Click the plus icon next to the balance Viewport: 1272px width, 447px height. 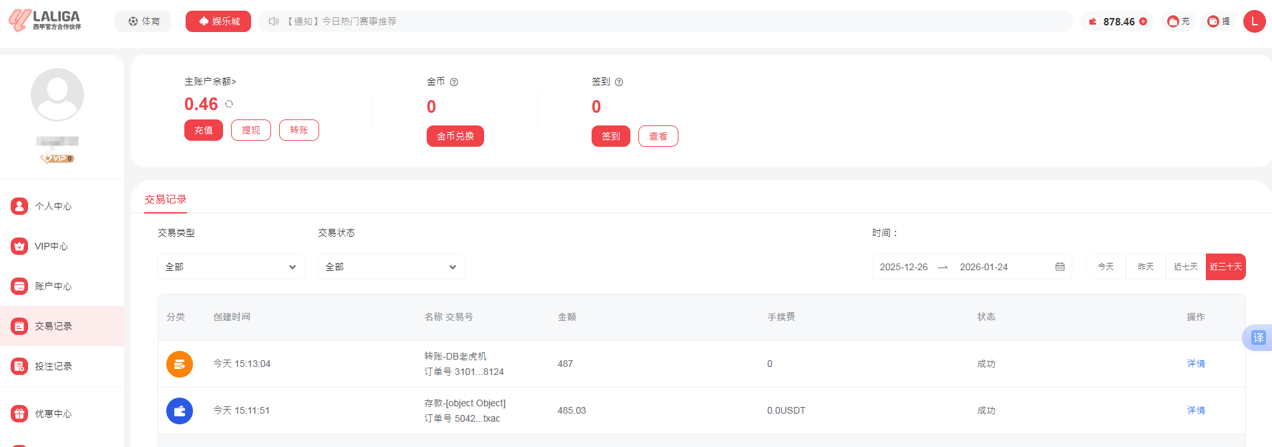[1143, 21]
